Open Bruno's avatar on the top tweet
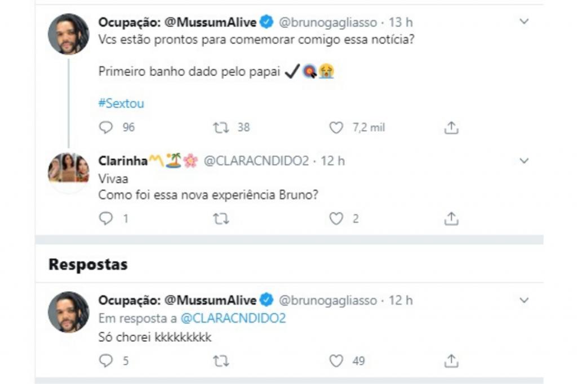Screen dimensions: 577x384 pyautogui.click(x=68, y=34)
